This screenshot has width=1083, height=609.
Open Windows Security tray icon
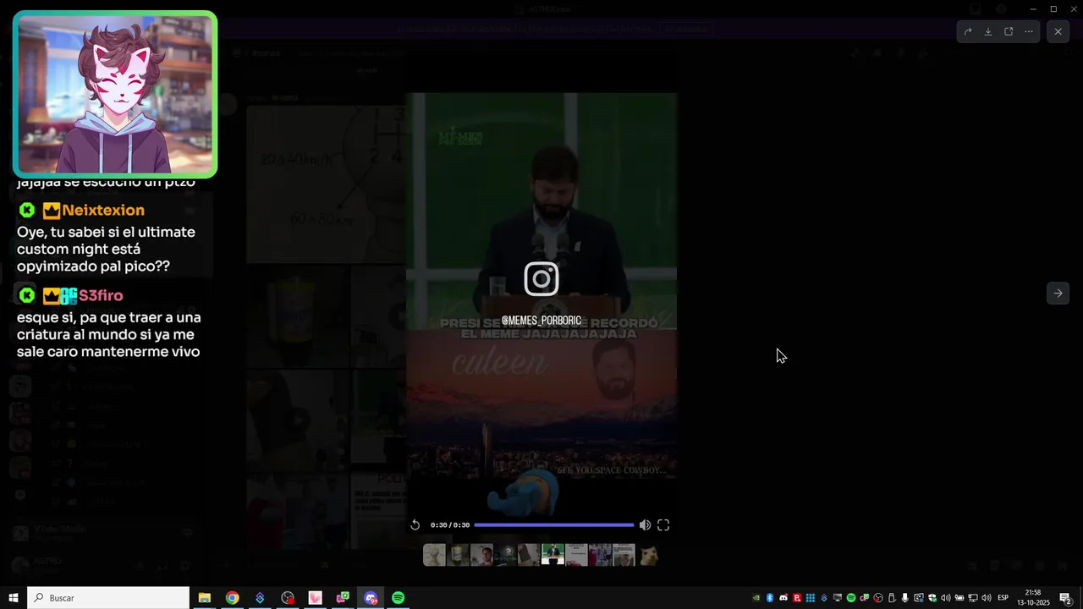pyautogui.click(x=932, y=598)
